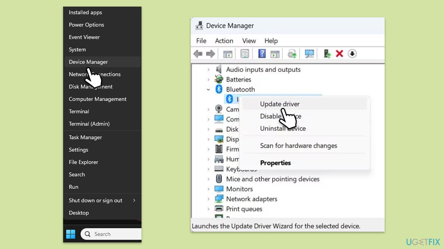
Task: Click the Windows Start button
Action: click(x=71, y=234)
